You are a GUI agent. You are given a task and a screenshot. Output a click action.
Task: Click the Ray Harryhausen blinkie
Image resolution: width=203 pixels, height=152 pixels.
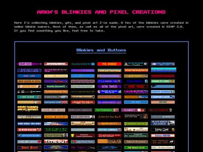[136, 129]
